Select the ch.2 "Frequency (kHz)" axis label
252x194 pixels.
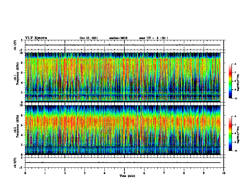[17, 126]
